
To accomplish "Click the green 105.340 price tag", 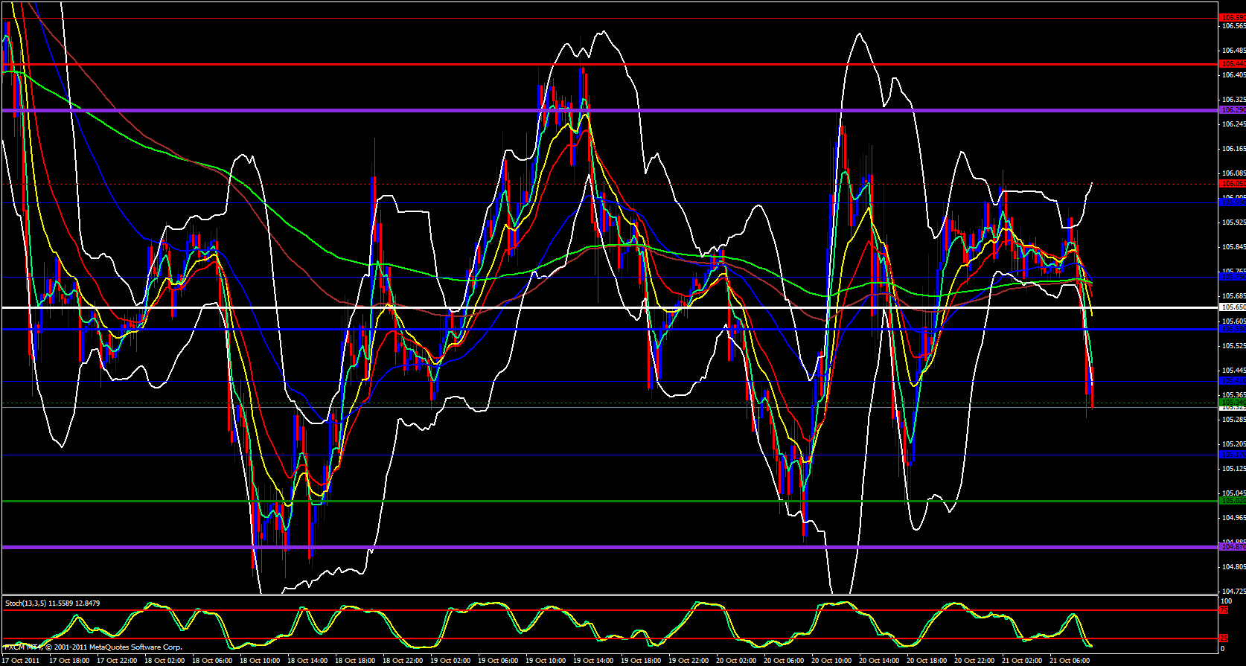I will [x=1233, y=402].
